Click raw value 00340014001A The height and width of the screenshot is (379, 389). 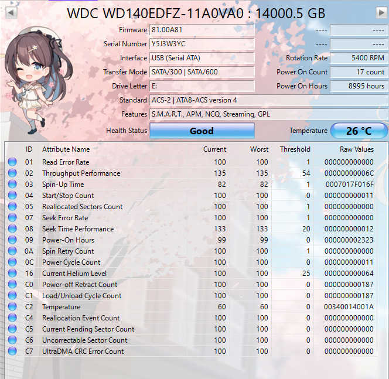coord(349,307)
